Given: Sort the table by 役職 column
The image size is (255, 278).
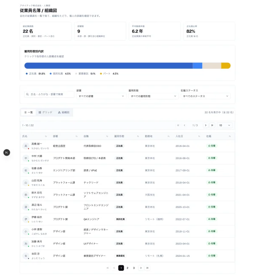Looking at the screenshot, I should (x=107, y=136).
